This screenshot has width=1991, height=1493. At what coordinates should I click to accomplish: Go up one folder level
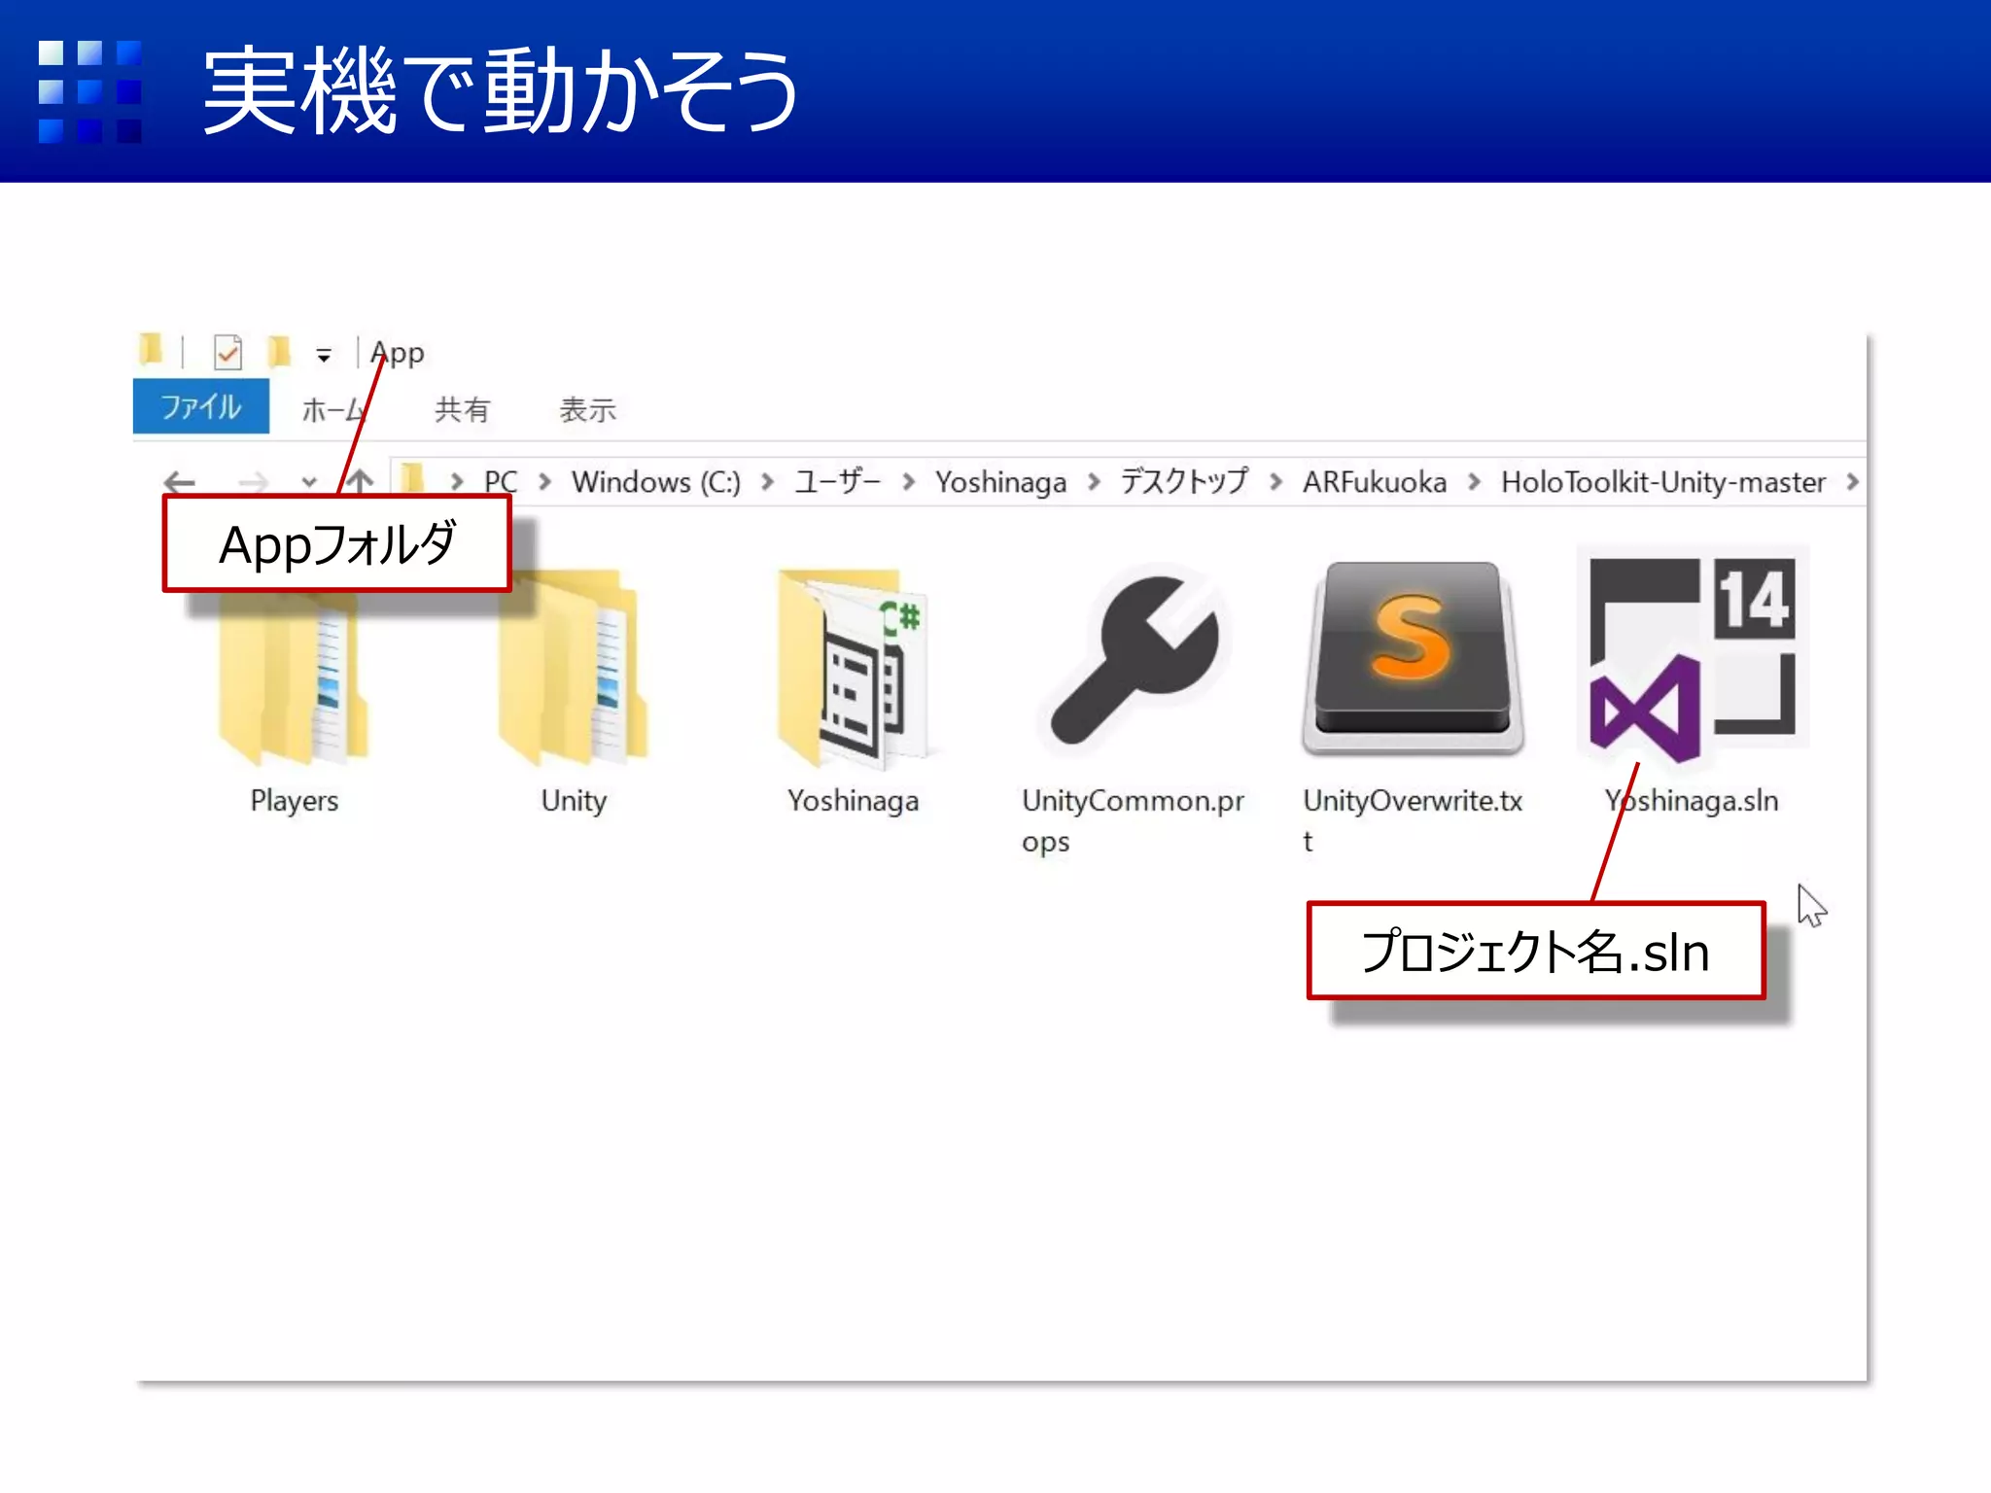(x=361, y=480)
